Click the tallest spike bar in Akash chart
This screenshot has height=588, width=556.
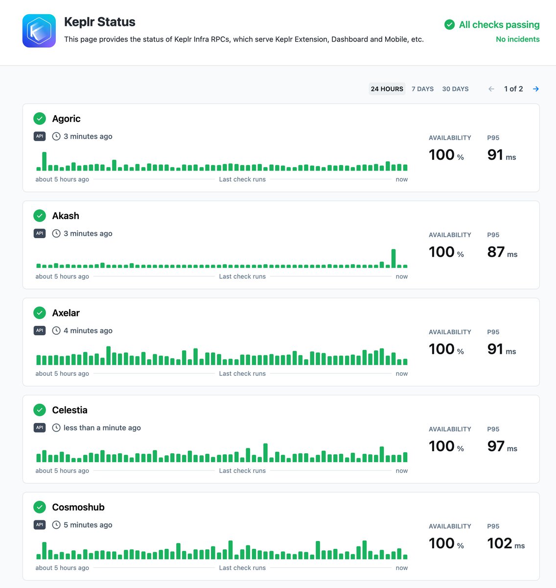(394, 258)
